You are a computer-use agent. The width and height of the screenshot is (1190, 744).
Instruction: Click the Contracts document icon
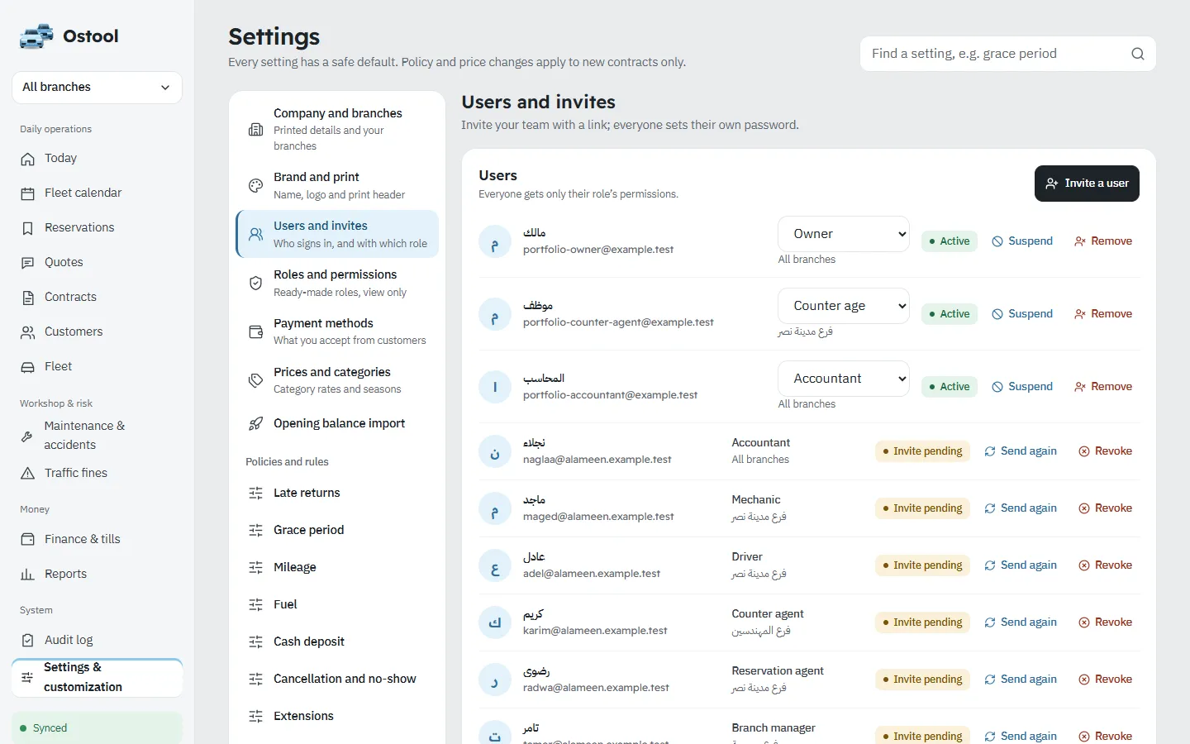click(x=28, y=298)
